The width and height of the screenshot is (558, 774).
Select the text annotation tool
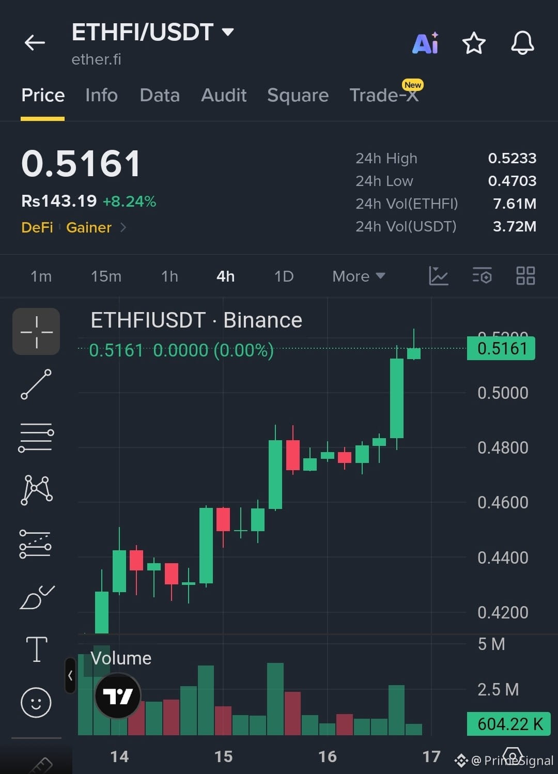(x=37, y=649)
